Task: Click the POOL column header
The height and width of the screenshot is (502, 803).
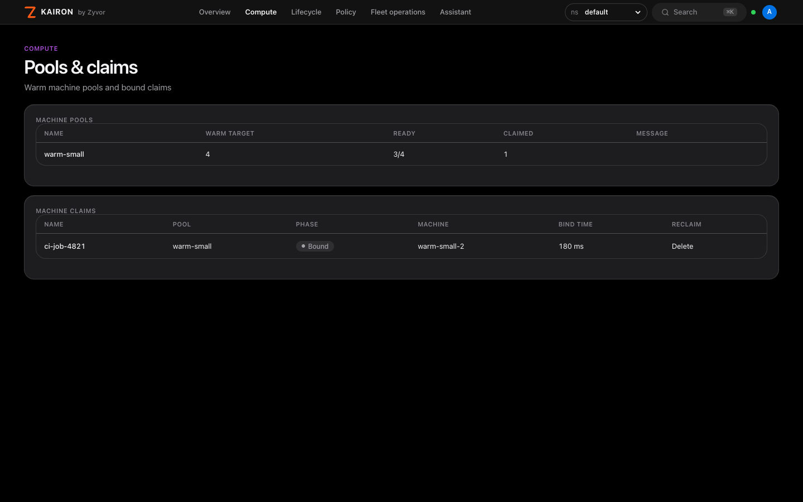Action: coord(182,225)
